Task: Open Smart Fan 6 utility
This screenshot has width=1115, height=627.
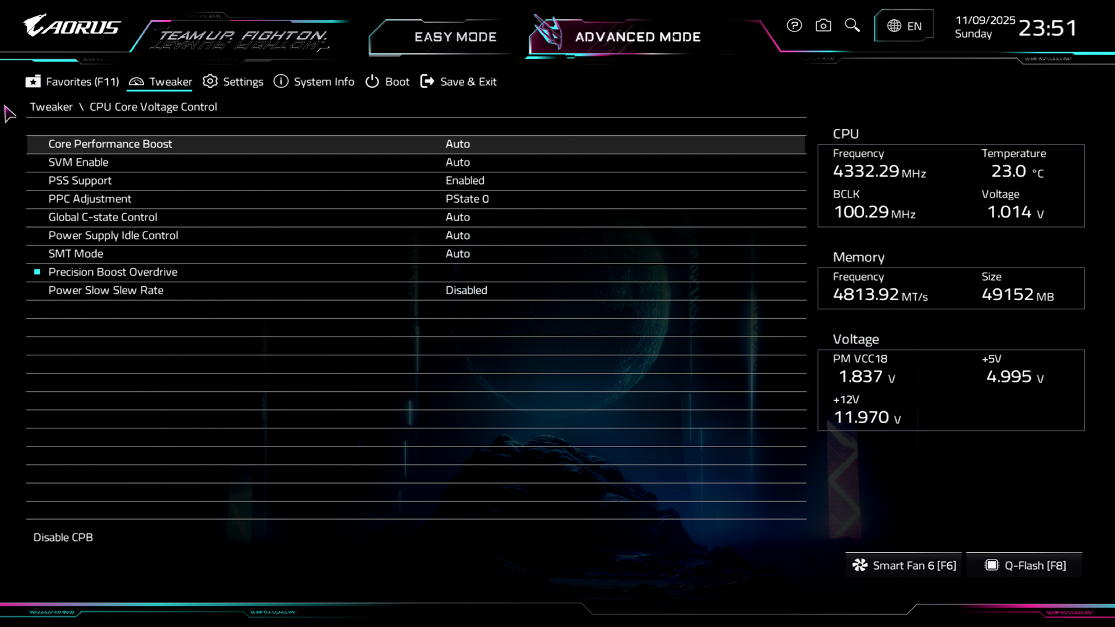Action: 904,565
